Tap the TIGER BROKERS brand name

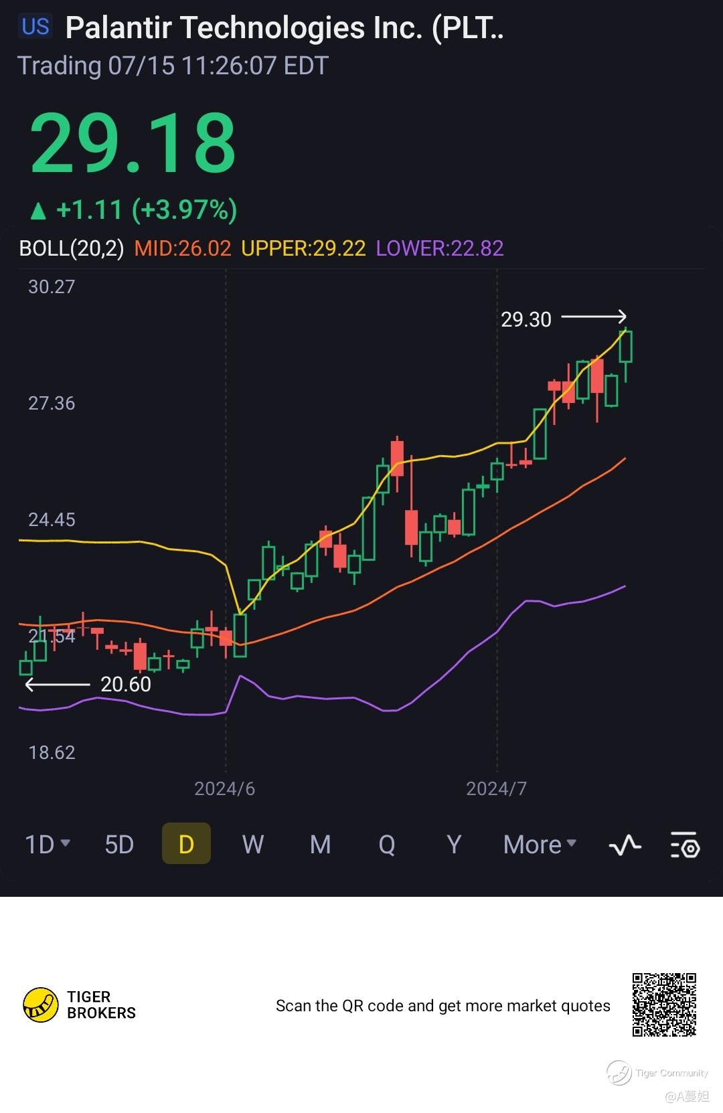click(101, 1005)
